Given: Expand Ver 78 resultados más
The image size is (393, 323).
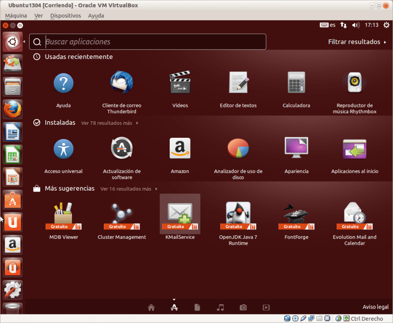Looking at the screenshot, I should pos(110,123).
